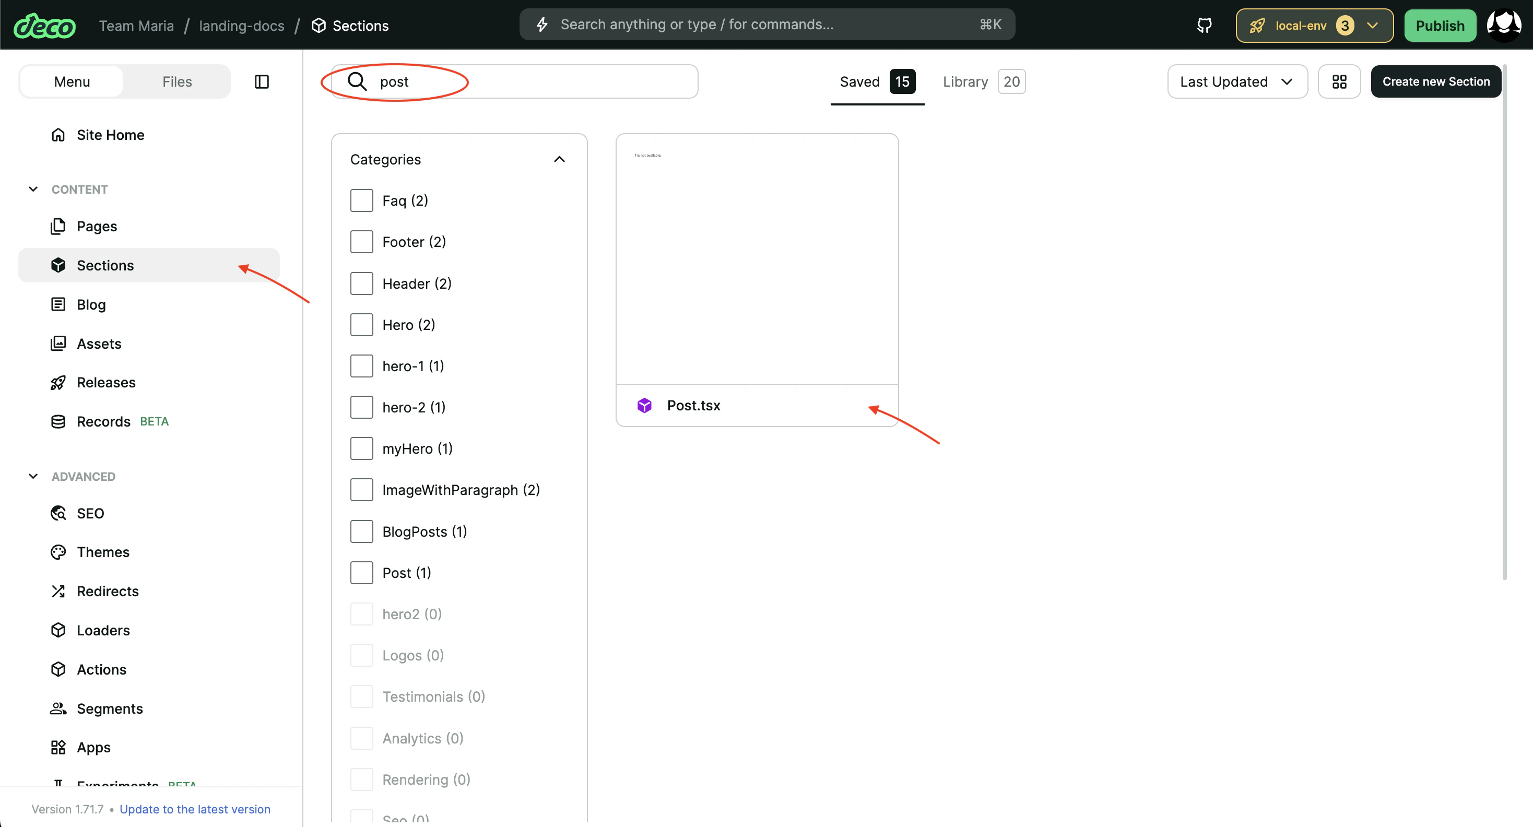Tick the Post category checkbox
This screenshot has width=1533, height=827.
click(361, 572)
